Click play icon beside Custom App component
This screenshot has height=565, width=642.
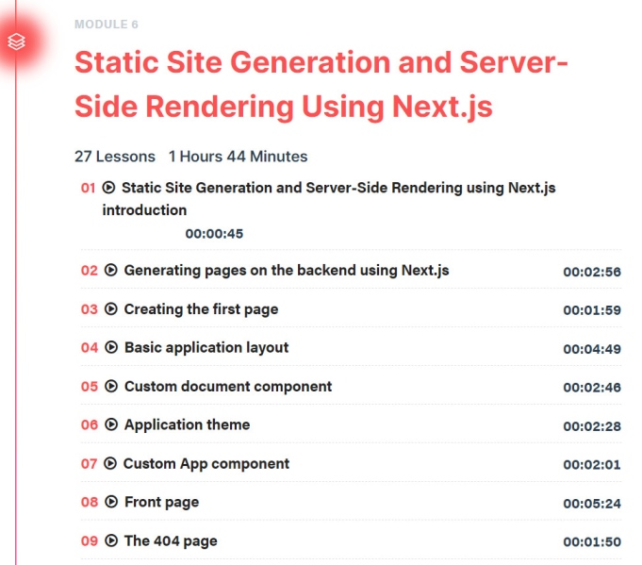click(110, 463)
